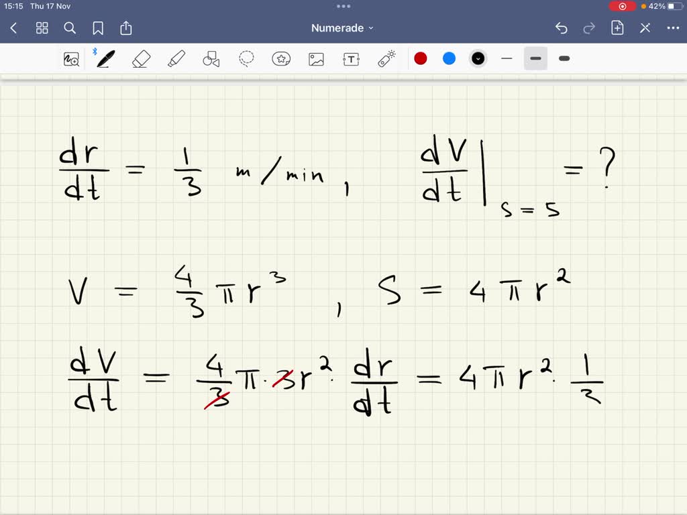Add a text box
The width and height of the screenshot is (687, 515).
(x=351, y=58)
